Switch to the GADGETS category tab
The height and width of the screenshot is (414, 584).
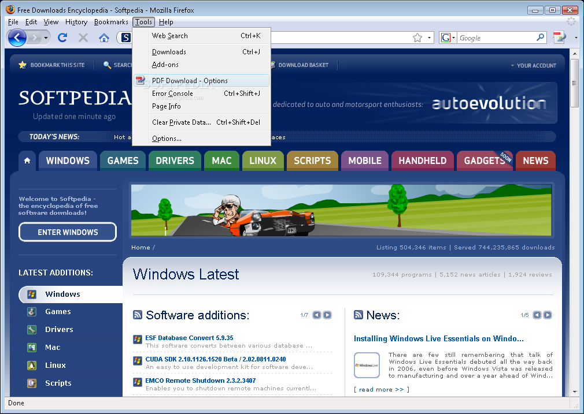(485, 161)
